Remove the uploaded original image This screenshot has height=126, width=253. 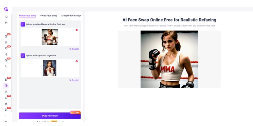point(77,30)
